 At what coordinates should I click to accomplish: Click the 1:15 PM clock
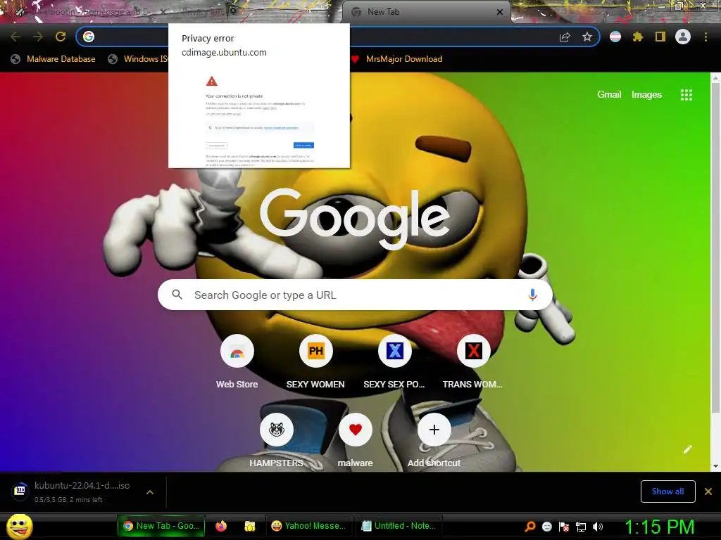[x=659, y=526]
